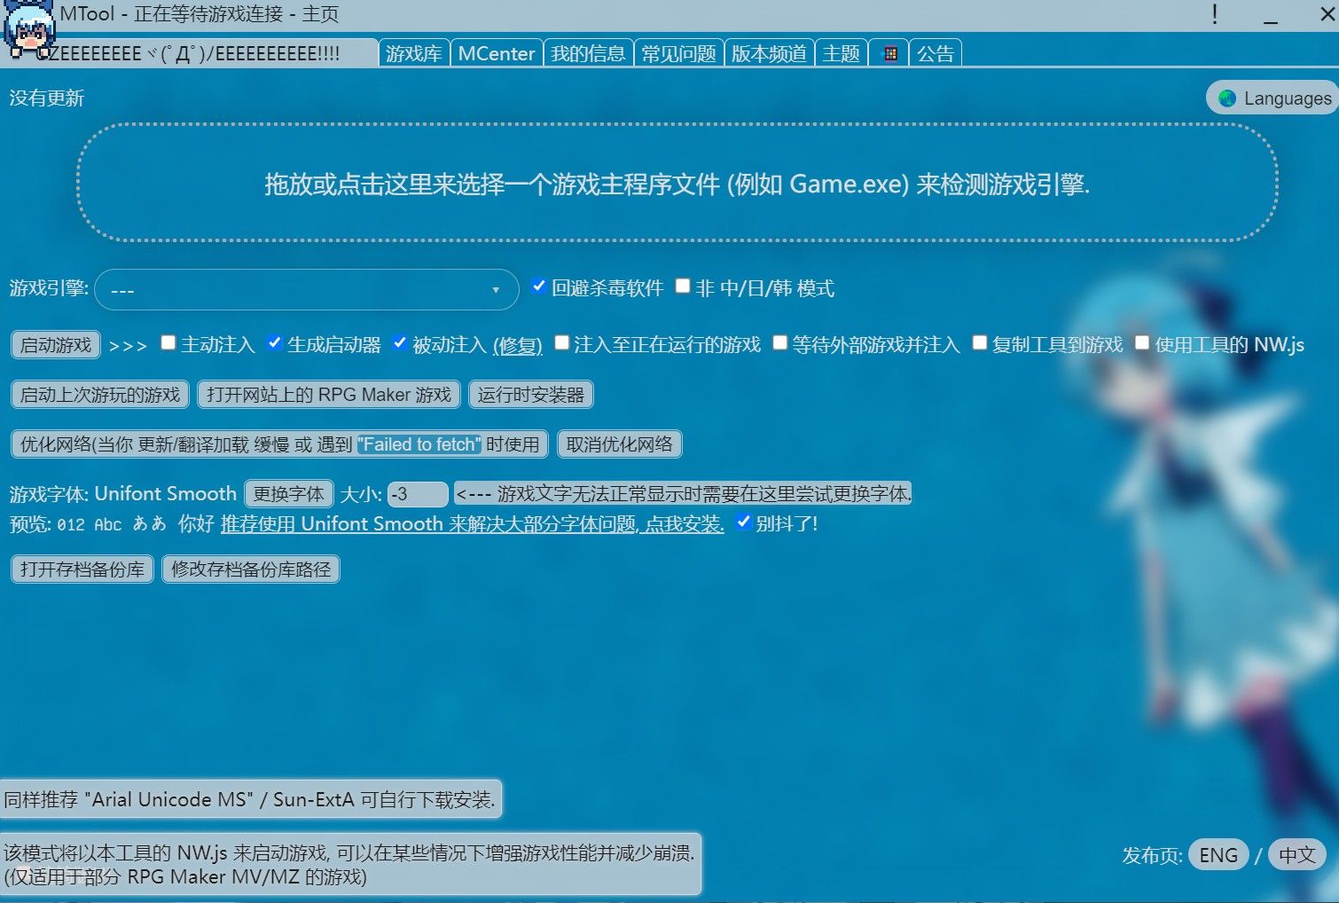Enable 主动注入 checkbox
Screen dimensions: 1339x903
tap(168, 342)
